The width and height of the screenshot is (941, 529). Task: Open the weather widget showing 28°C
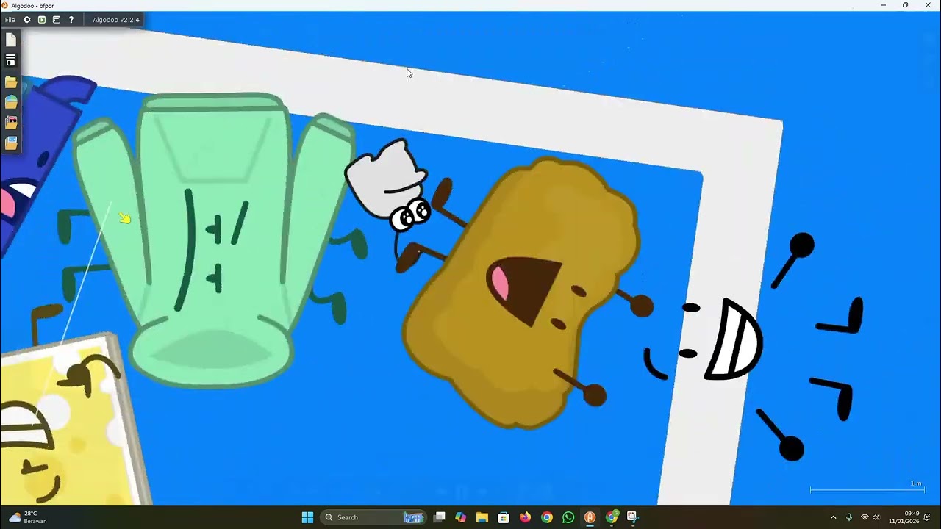click(x=28, y=517)
